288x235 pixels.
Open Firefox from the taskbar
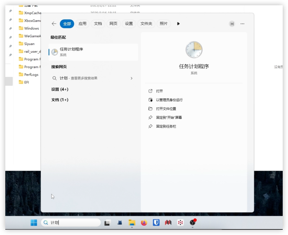[144, 223]
